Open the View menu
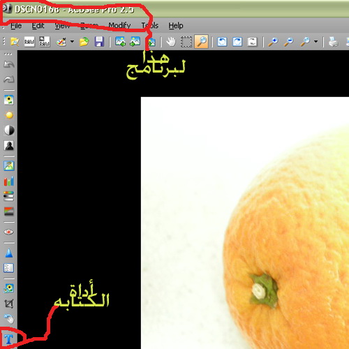The height and width of the screenshot is (349, 349). (62, 26)
